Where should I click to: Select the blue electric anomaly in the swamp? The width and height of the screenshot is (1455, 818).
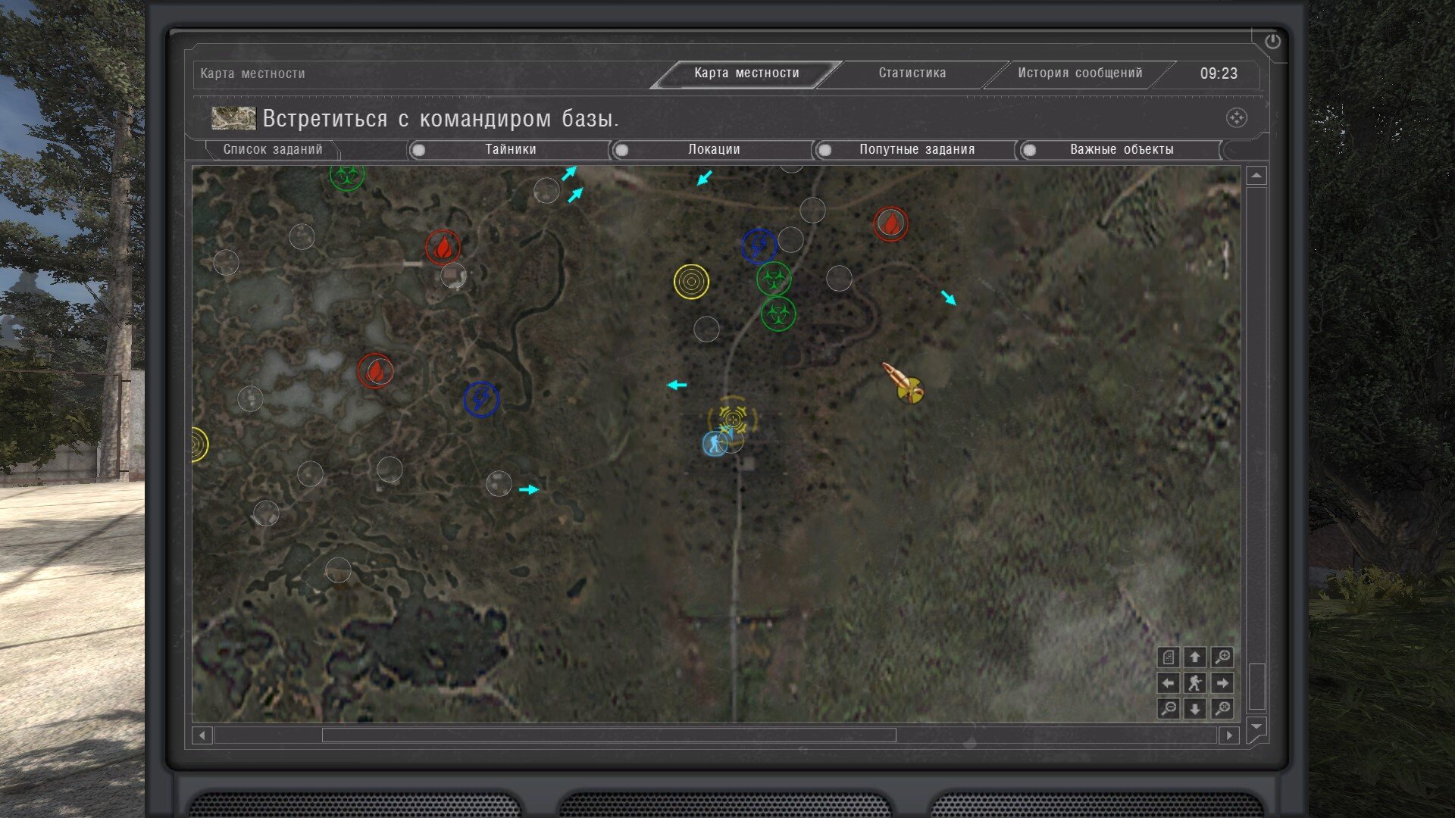481,400
